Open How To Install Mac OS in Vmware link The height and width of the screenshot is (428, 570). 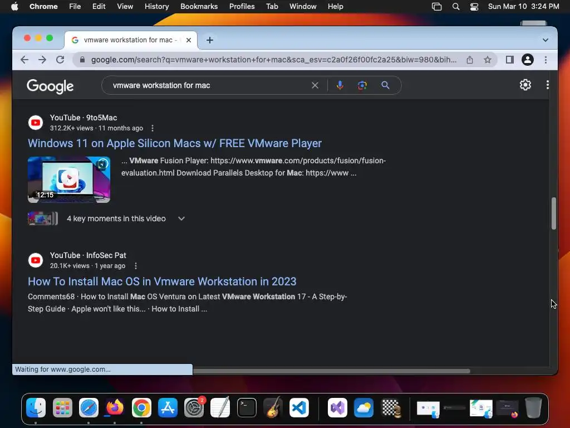pyautogui.click(x=162, y=281)
